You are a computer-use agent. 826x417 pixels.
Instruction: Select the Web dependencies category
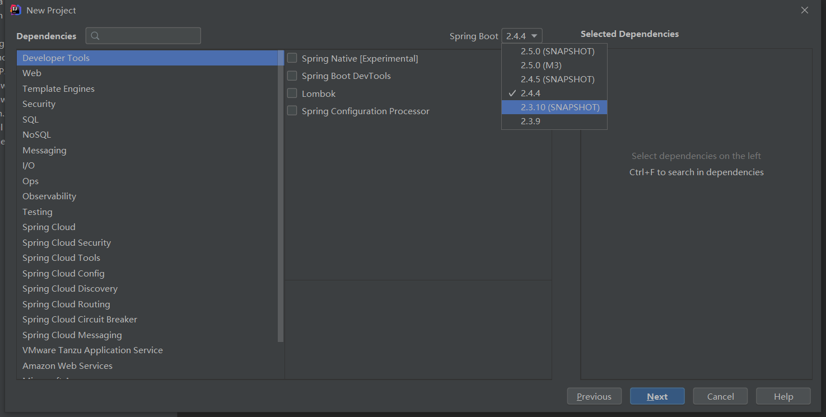[32, 73]
